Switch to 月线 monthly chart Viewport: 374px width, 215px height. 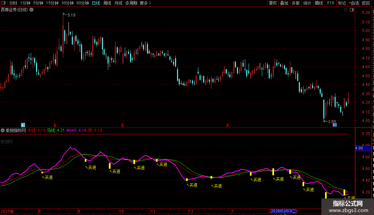pos(118,3)
